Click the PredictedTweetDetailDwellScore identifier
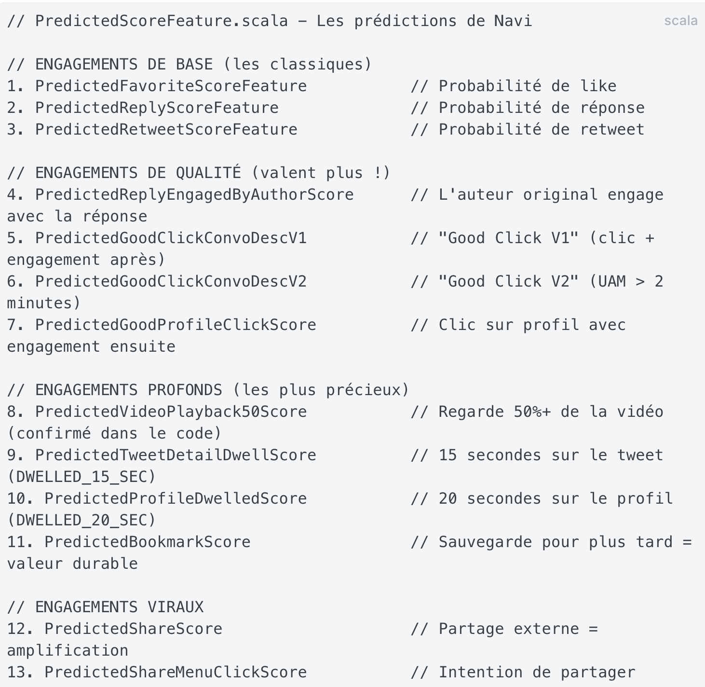This screenshot has height=687, width=705. tap(176, 455)
